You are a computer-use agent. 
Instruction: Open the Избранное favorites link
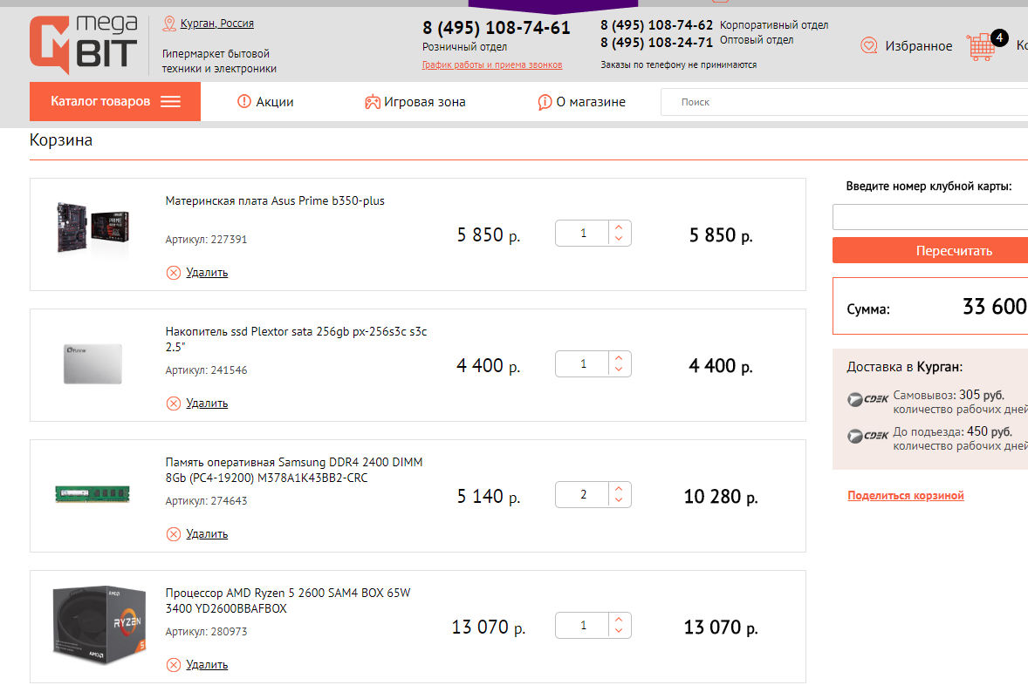919,46
